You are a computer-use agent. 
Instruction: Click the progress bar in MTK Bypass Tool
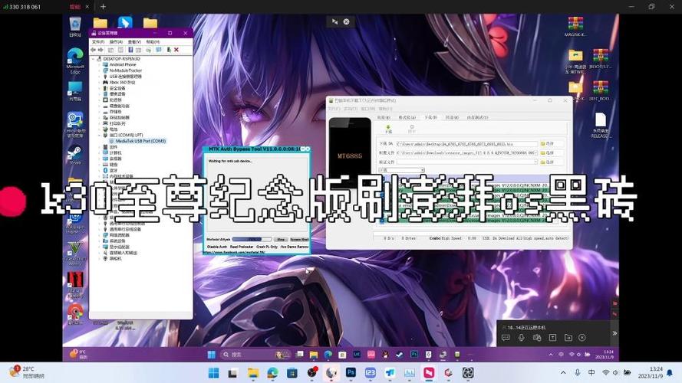(252, 239)
